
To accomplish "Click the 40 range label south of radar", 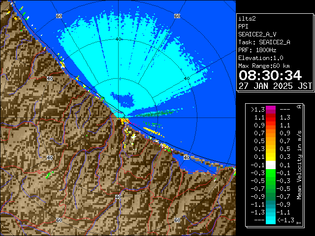I will 118,197.
